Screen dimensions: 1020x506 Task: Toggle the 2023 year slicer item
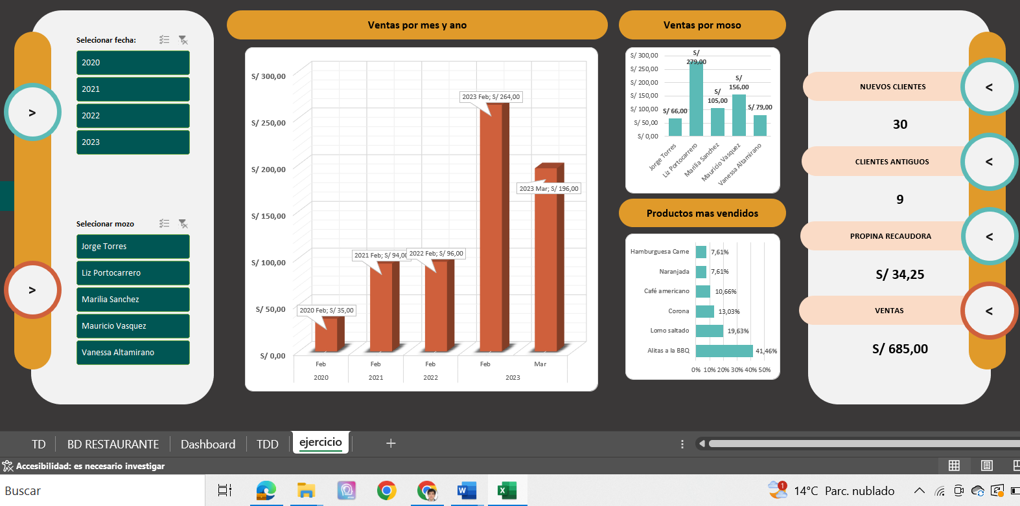point(133,142)
